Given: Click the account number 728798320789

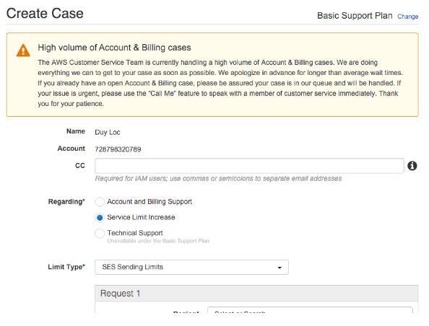Looking at the screenshot, I should click(x=118, y=149).
